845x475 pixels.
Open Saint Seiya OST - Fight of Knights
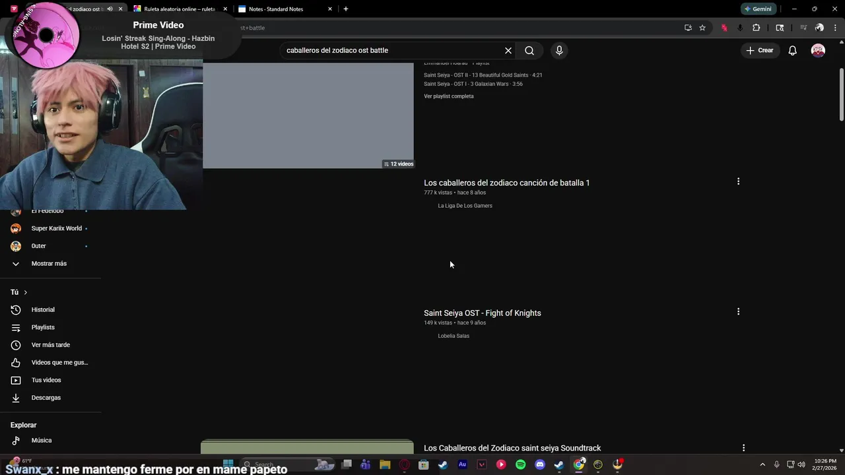pos(482,313)
